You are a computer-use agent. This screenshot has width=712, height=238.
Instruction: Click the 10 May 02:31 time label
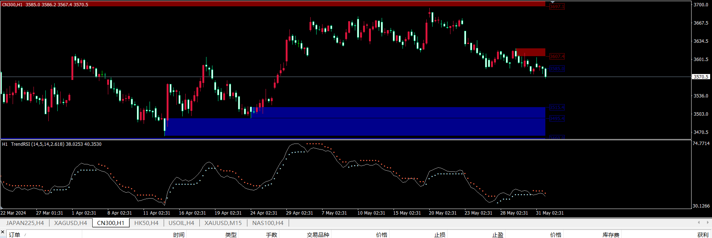(371, 213)
